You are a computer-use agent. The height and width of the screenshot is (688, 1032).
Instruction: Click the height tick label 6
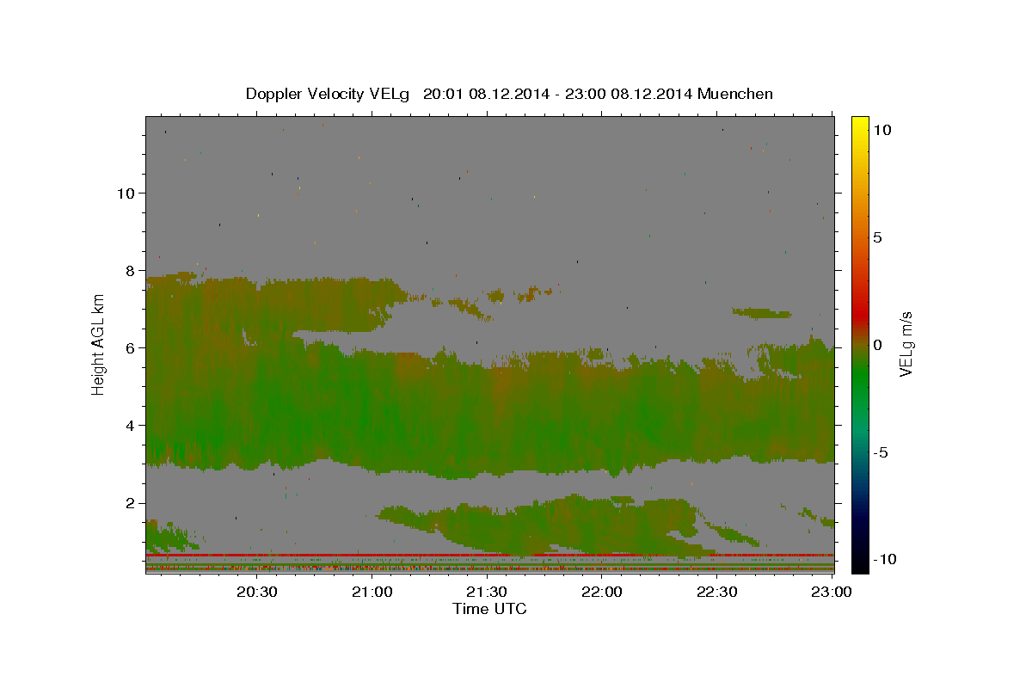click(x=129, y=348)
